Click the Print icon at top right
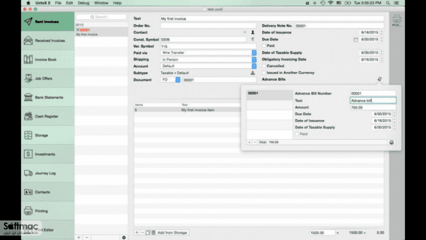 [x=397, y=20]
